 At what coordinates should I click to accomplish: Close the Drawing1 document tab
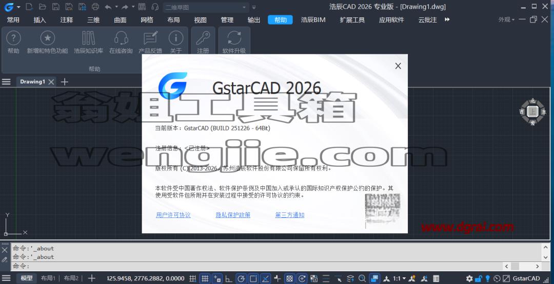pos(51,82)
